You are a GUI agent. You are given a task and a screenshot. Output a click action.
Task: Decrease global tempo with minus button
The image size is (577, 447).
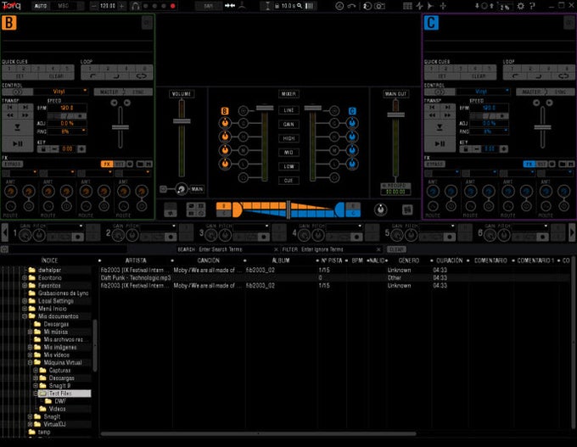pos(94,6)
